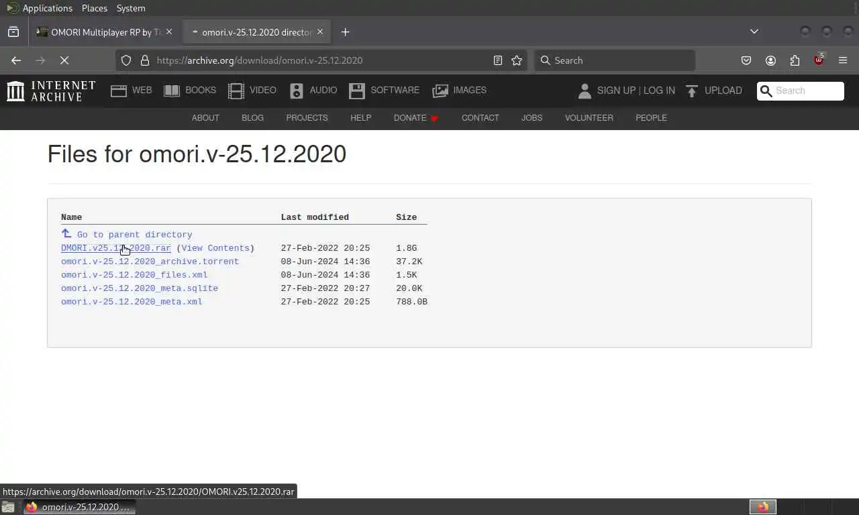The height and width of the screenshot is (515, 859).
Task: Click the Firefox View icon
Action: tap(13, 32)
